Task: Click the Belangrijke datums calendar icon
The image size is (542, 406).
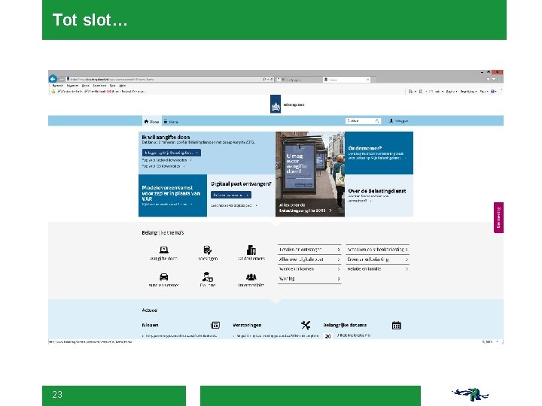Action: [x=397, y=326]
